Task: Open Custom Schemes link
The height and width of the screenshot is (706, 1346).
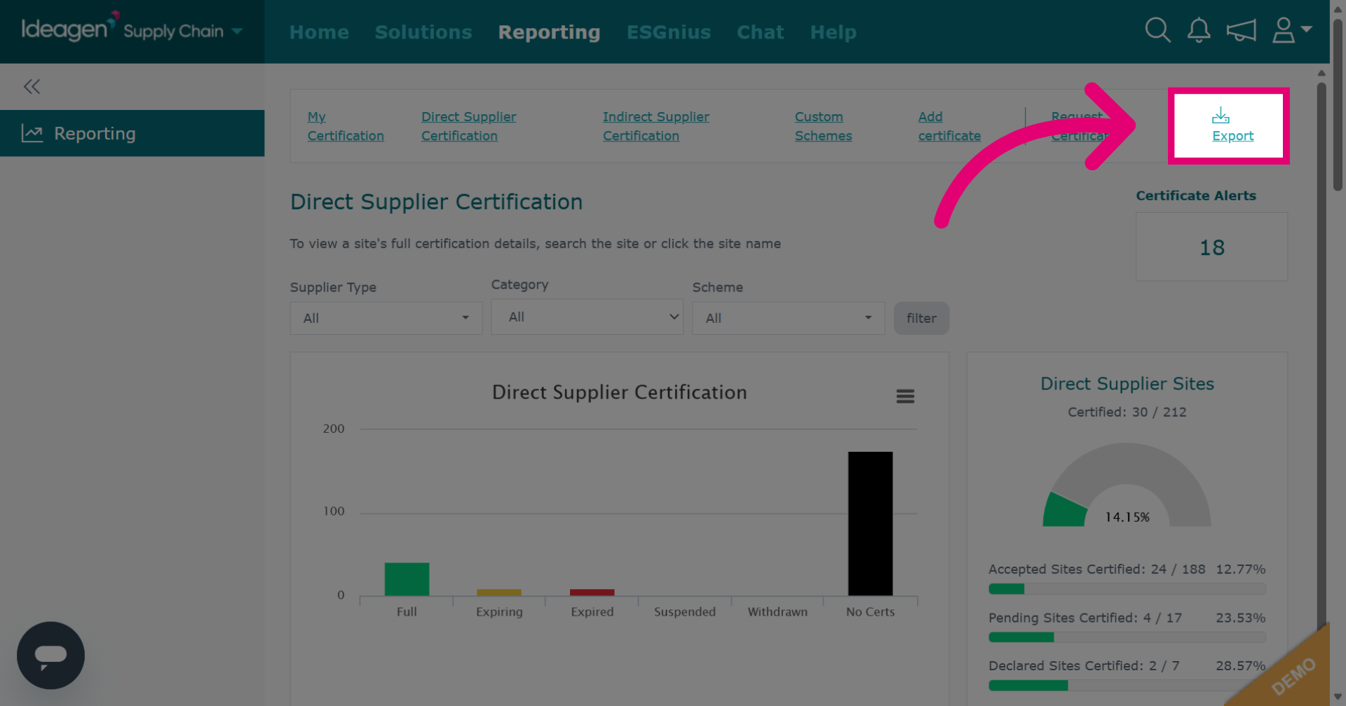Action: point(823,126)
